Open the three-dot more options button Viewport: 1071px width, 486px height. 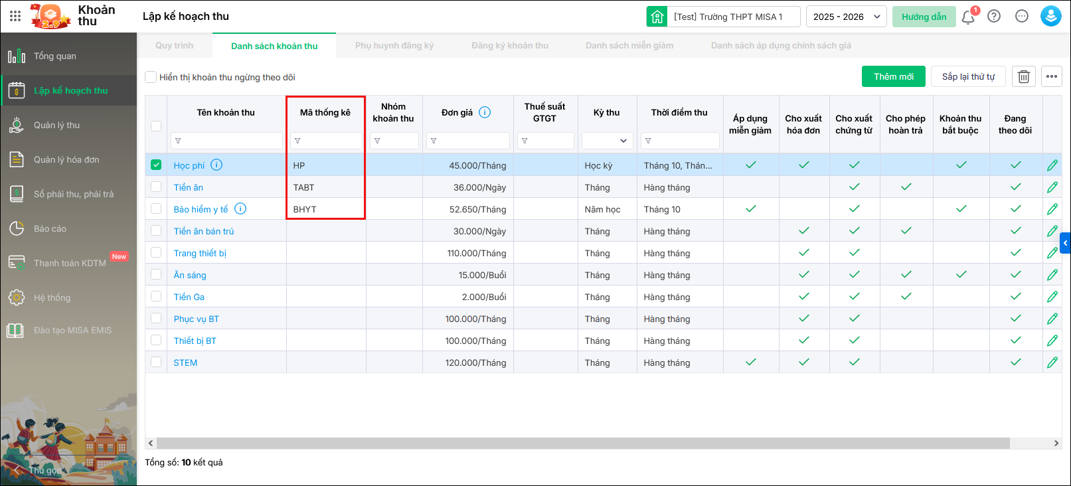coord(1052,77)
